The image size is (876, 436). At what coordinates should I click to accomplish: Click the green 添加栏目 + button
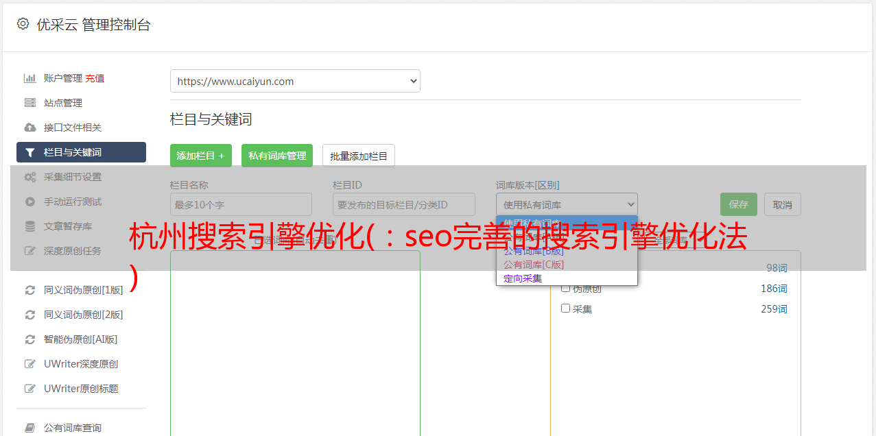(x=201, y=156)
